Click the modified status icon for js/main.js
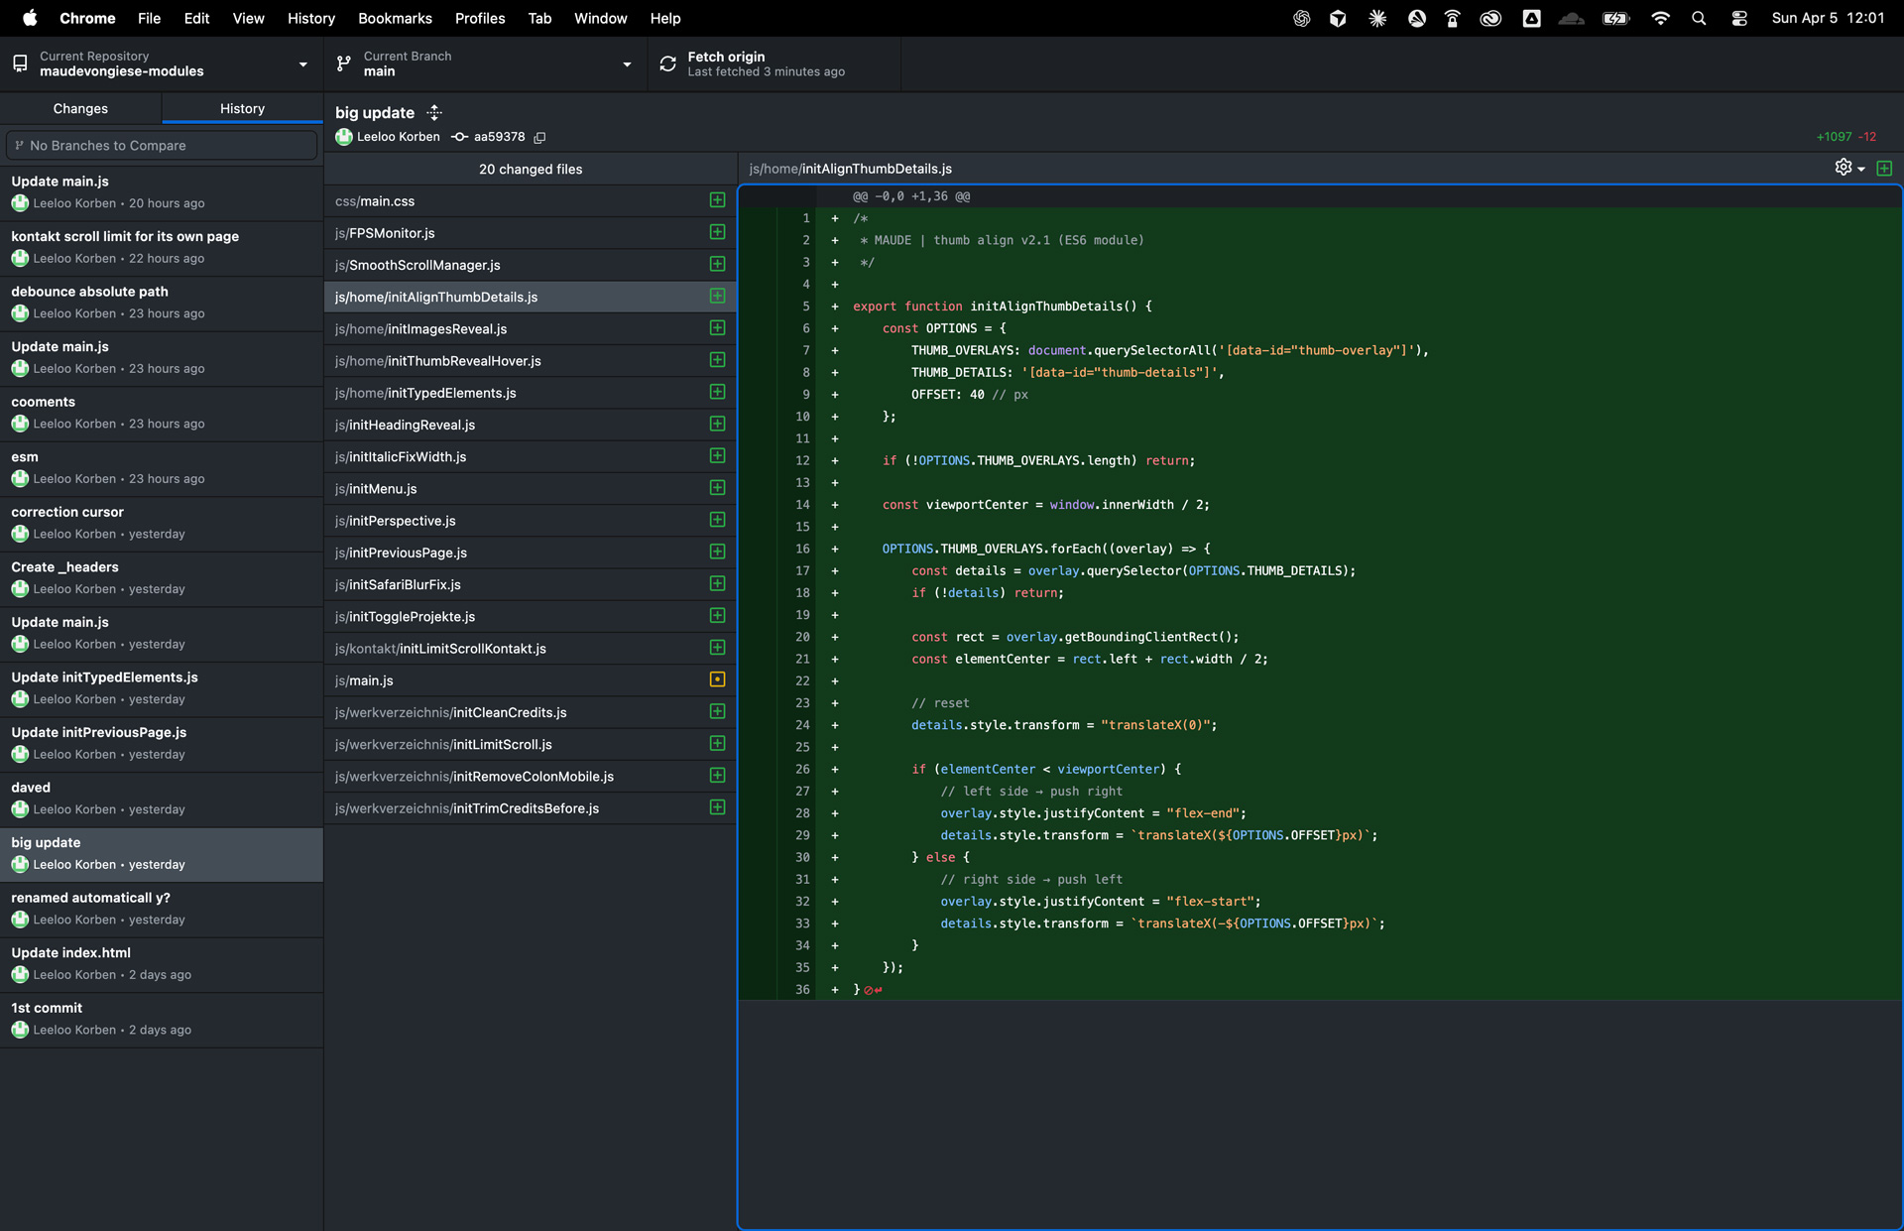 pyautogui.click(x=717, y=679)
